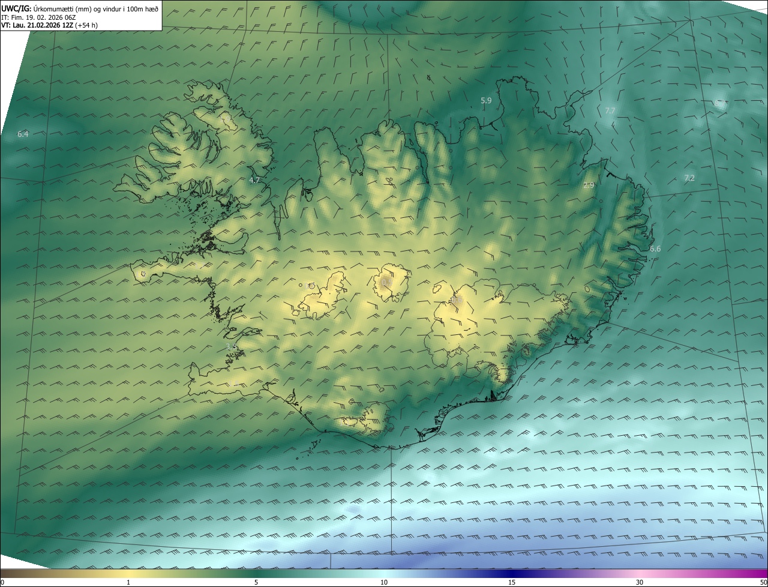Click the colour scale tick label 0
The image size is (768, 587).
point(2,582)
